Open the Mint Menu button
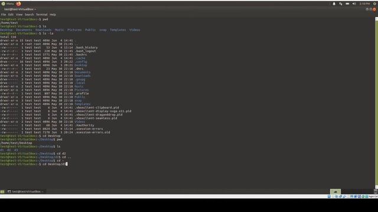378x212 pixels. tap(8, 4)
